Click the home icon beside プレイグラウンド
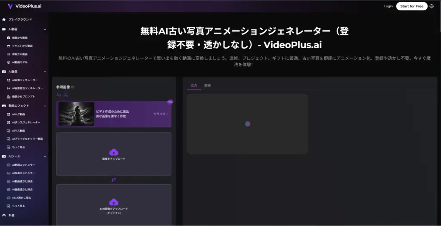441x226 pixels. (x=4, y=20)
